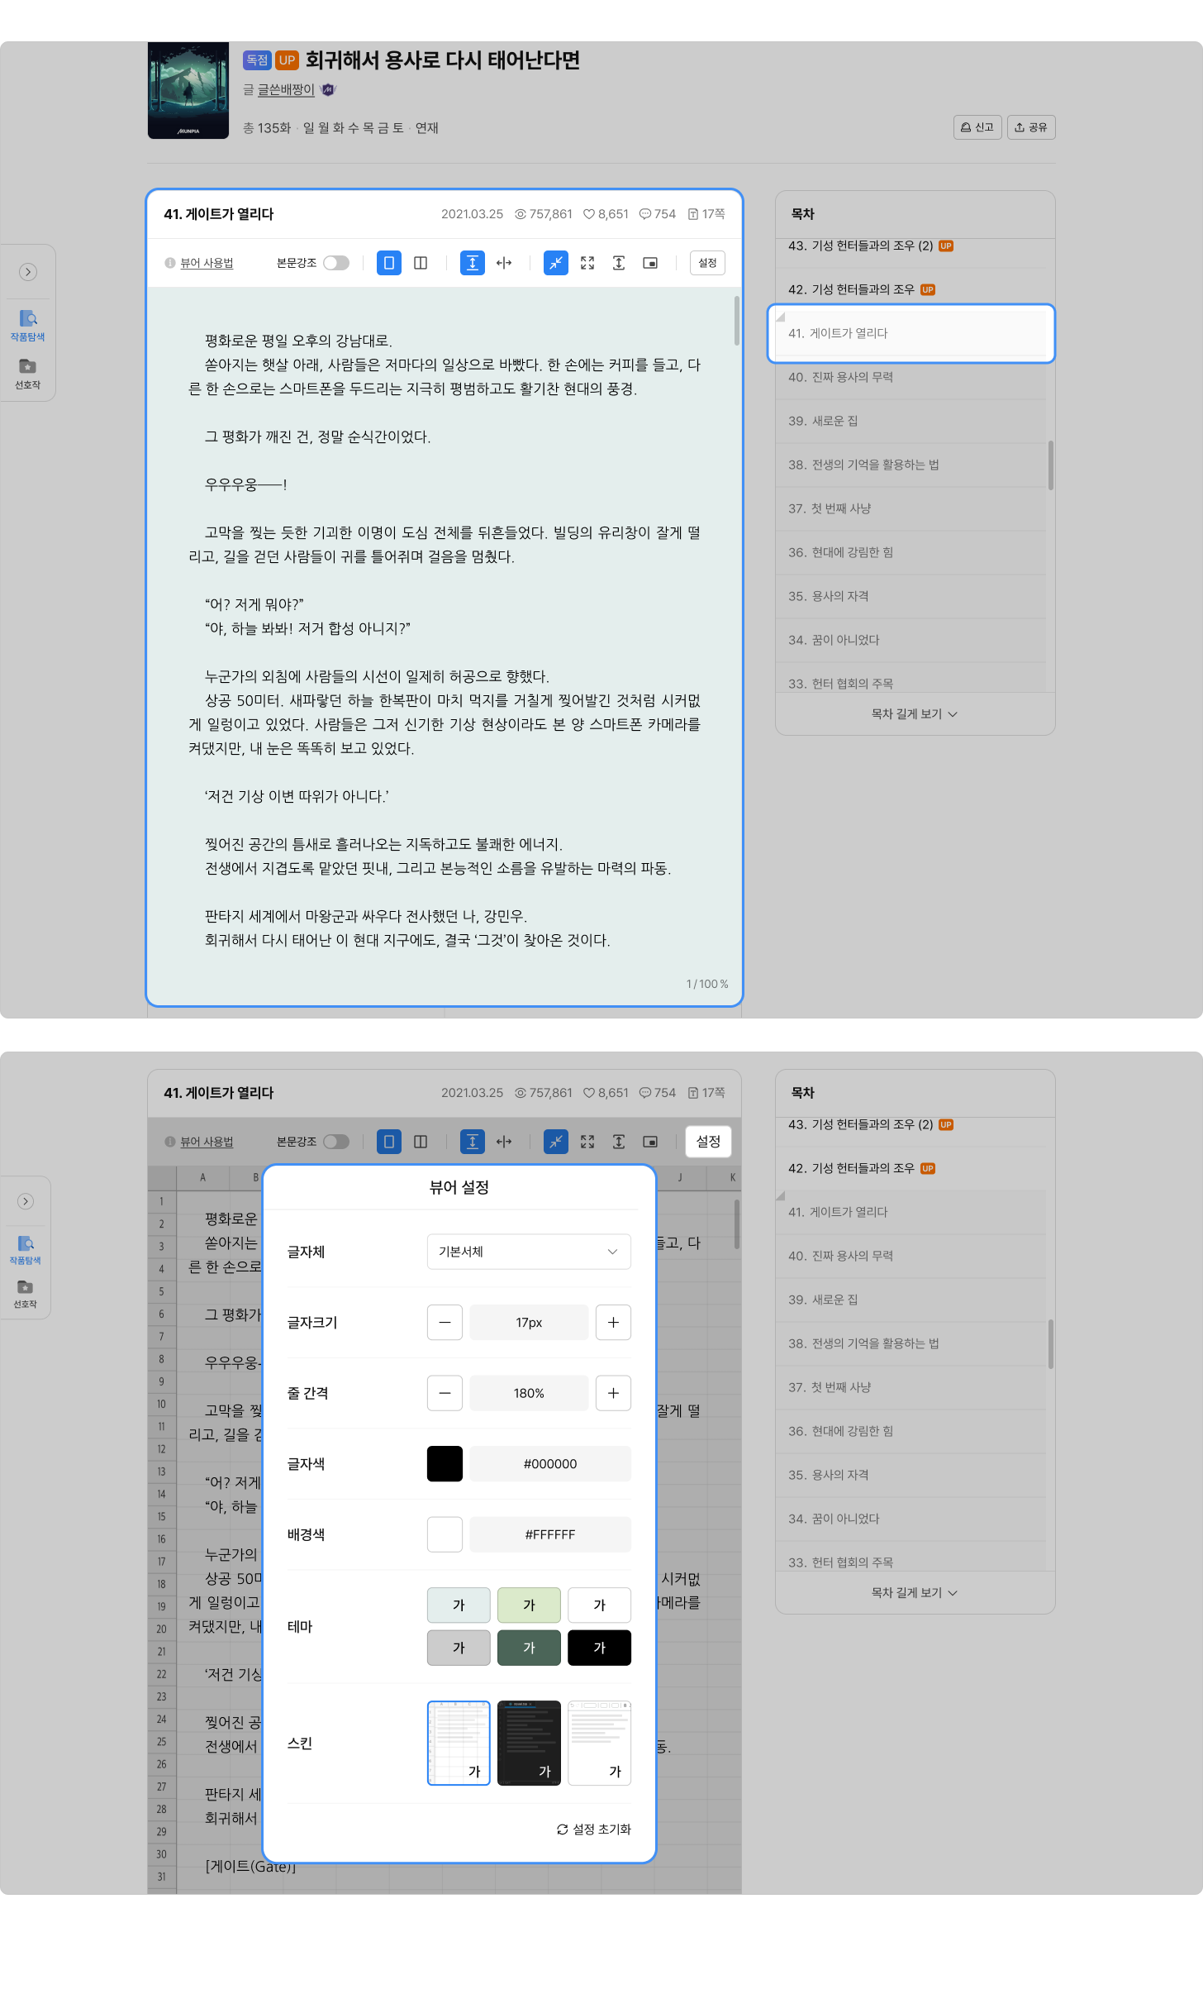This screenshot has height=1994, width=1203.
Task: Open chapter 38. 전생의 기억을 활용하는 법 beside the settings dialog
Action: point(911,1343)
